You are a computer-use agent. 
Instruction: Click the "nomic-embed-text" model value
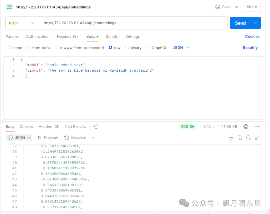[x=65, y=65]
